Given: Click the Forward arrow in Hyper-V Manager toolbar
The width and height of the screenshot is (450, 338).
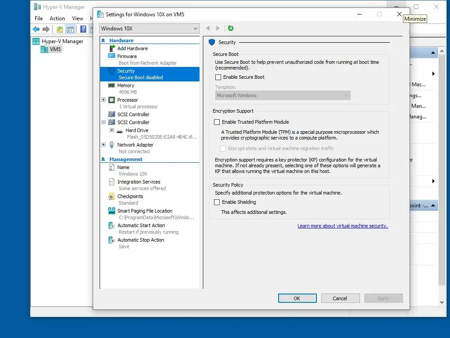Looking at the screenshot, I should (46, 29).
